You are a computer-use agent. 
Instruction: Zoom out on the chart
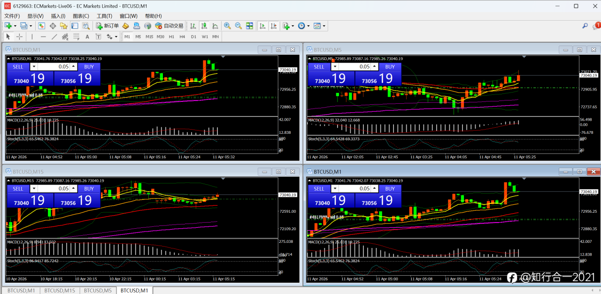point(239,26)
